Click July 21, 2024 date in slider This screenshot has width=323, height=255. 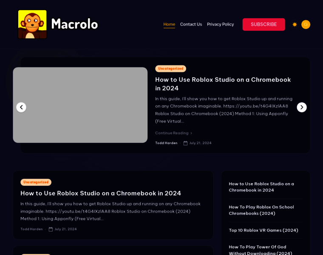pyautogui.click(x=200, y=143)
